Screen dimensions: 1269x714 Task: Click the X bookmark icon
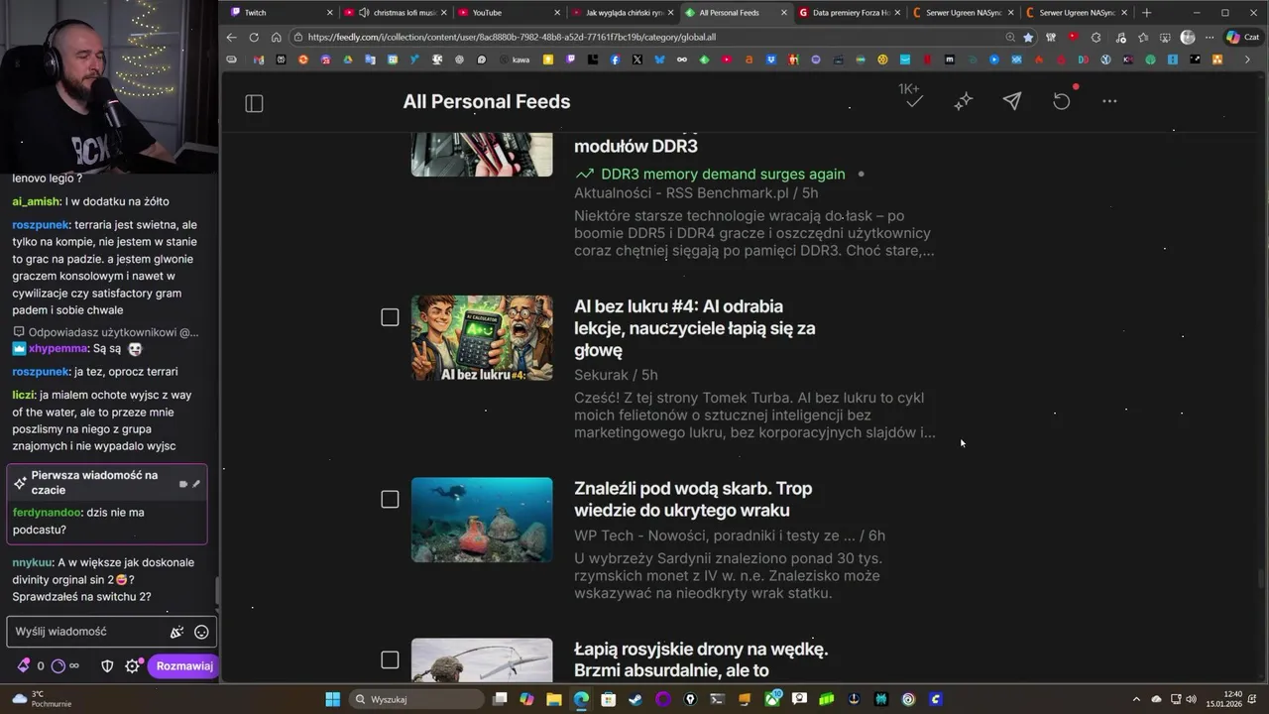[636, 59]
